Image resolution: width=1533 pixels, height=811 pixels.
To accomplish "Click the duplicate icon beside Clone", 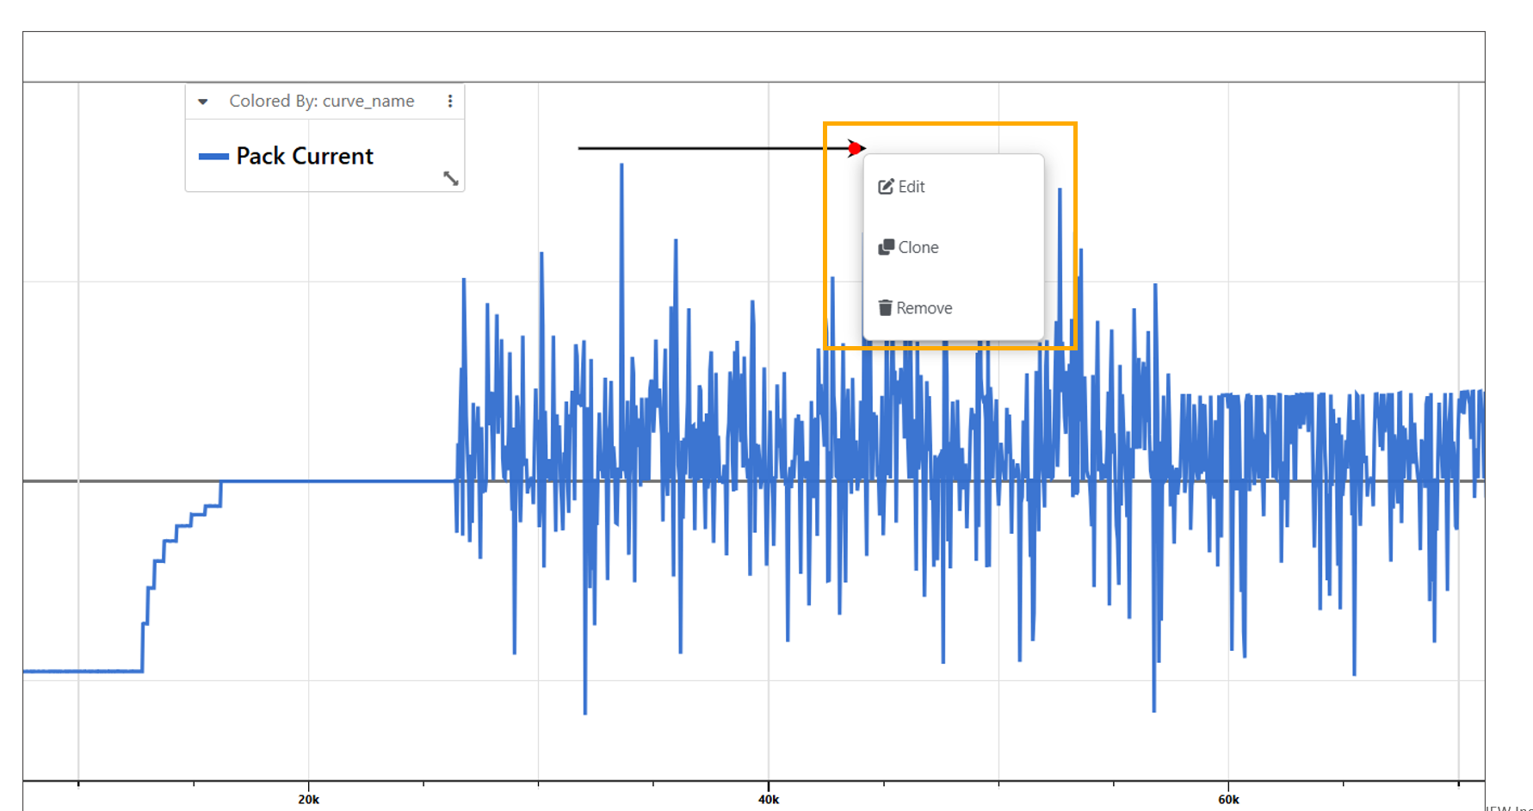I will pyautogui.click(x=885, y=248).
